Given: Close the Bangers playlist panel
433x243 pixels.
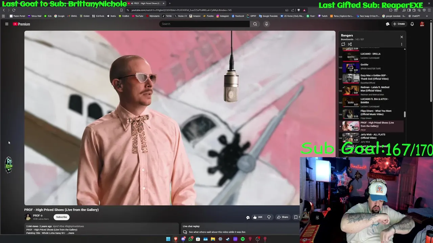Looking at the screenshot, I should [x=402, y=37].
